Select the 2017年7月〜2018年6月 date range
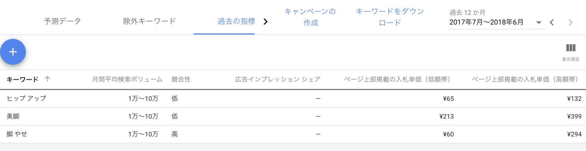Viewport: 586px width, 151px height. [486, 22]
